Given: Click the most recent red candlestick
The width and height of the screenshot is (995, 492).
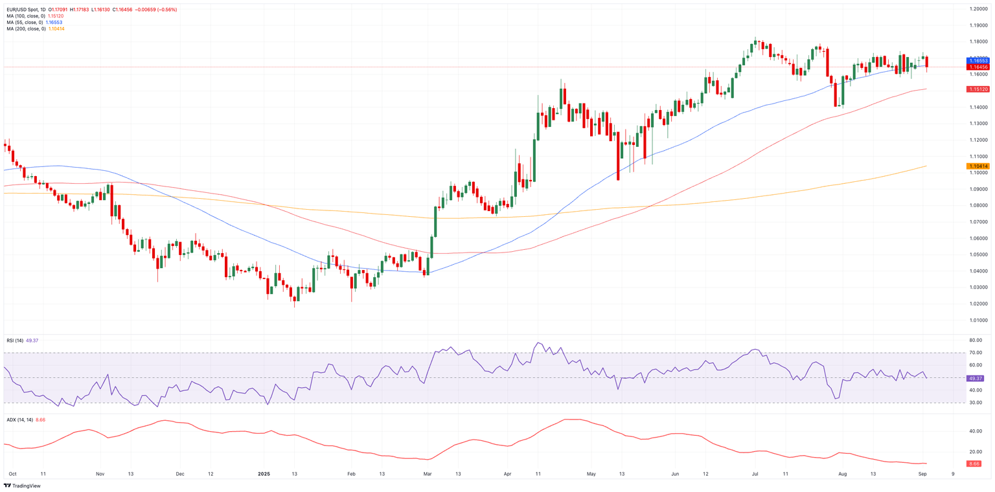Looking at the screenshot, I should (927, 62).
